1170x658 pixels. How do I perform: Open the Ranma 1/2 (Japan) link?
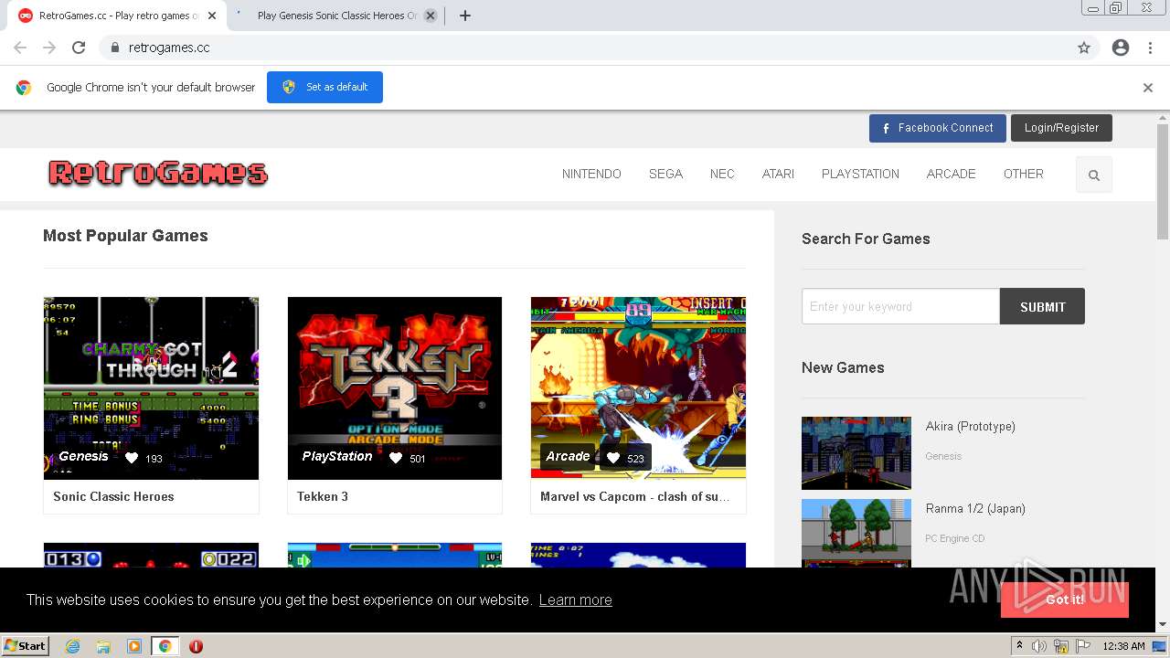coord(975,508)
